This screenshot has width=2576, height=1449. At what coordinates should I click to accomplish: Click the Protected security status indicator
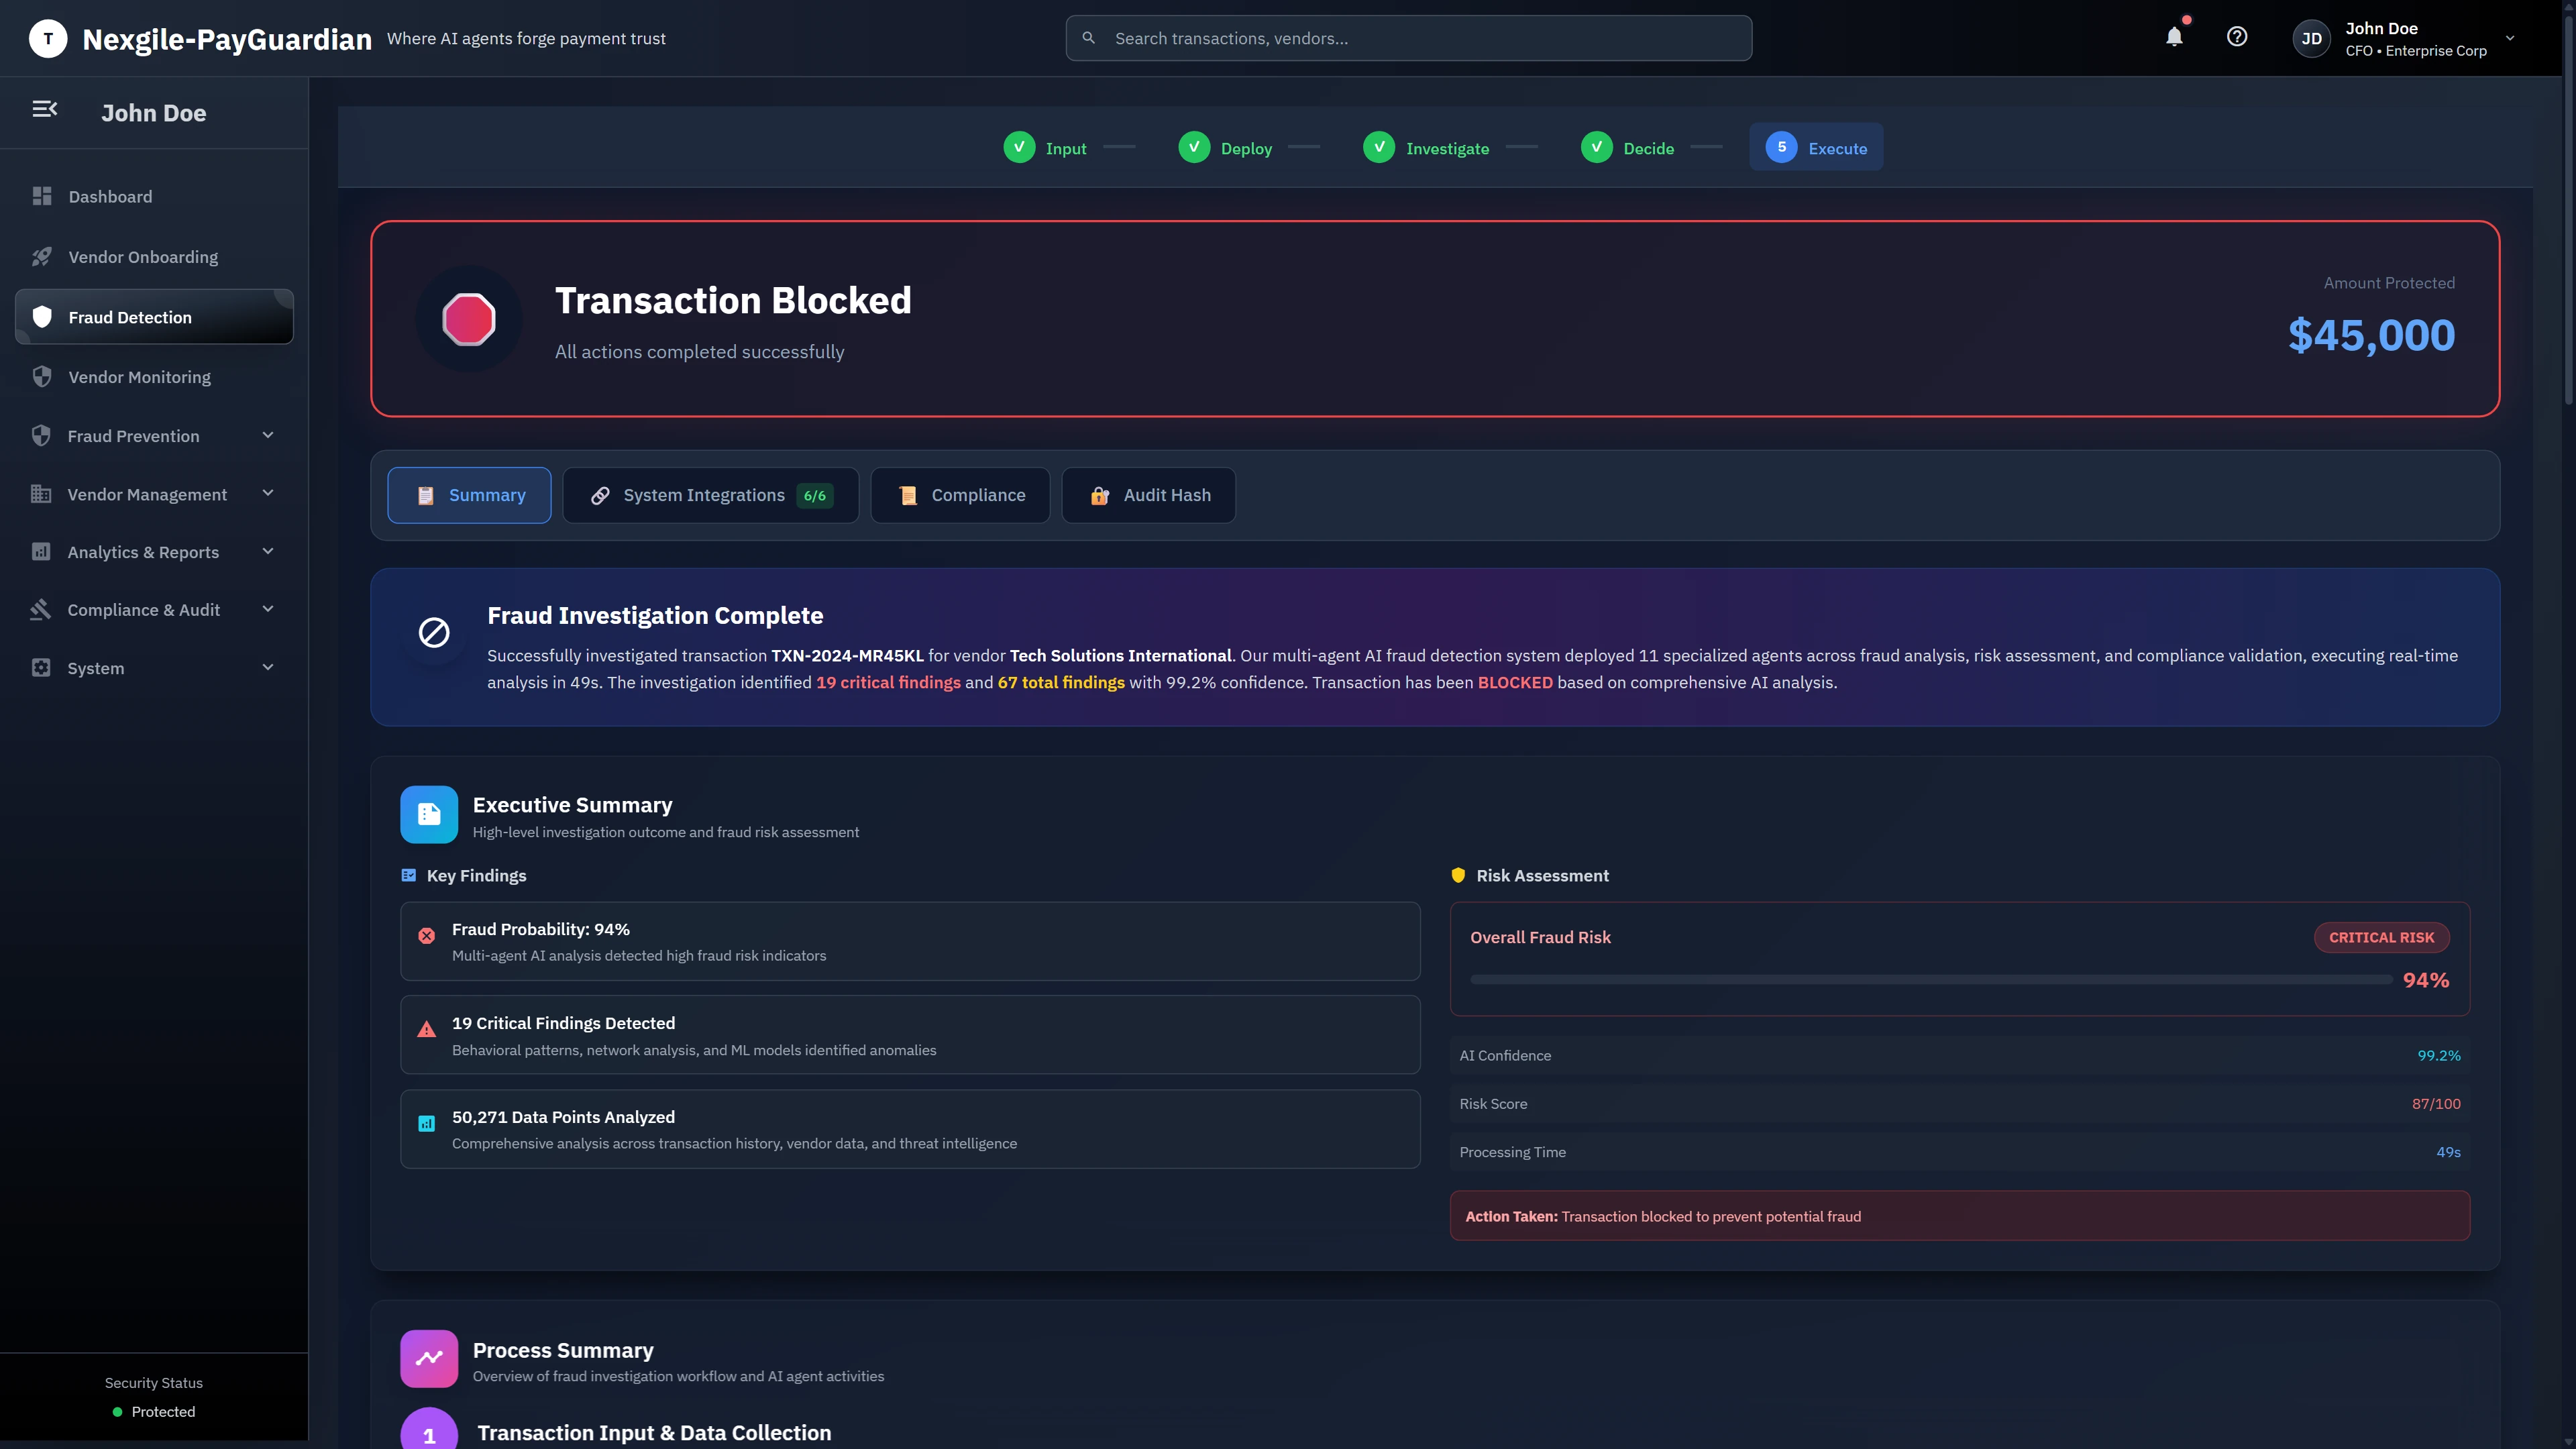pyautogui.click(x=153, y=1411)
